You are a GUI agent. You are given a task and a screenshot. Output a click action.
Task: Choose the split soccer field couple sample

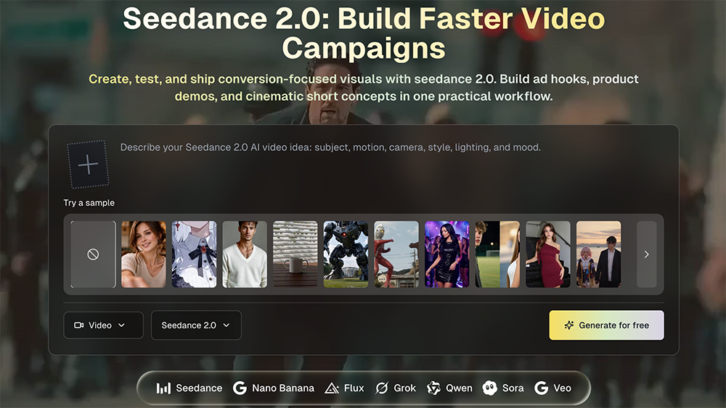(497, 254)
